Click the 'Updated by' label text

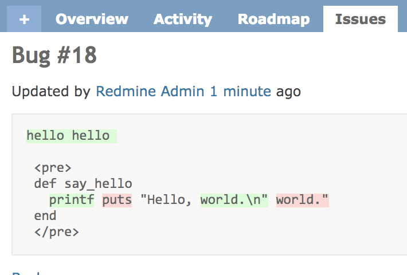pyautogui.click(x=51, y=91)
